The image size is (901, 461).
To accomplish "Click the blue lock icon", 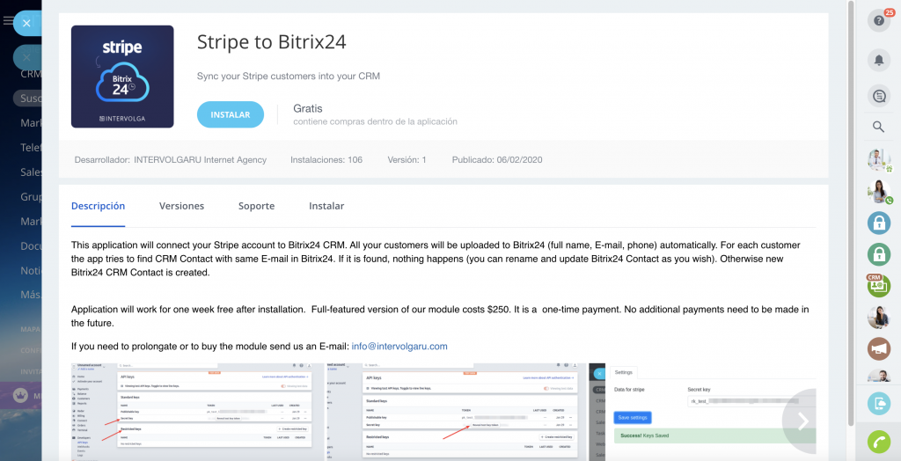I will (879, 223).
